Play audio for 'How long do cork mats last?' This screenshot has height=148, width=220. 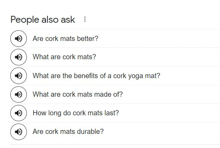click(x=19, y=113)
